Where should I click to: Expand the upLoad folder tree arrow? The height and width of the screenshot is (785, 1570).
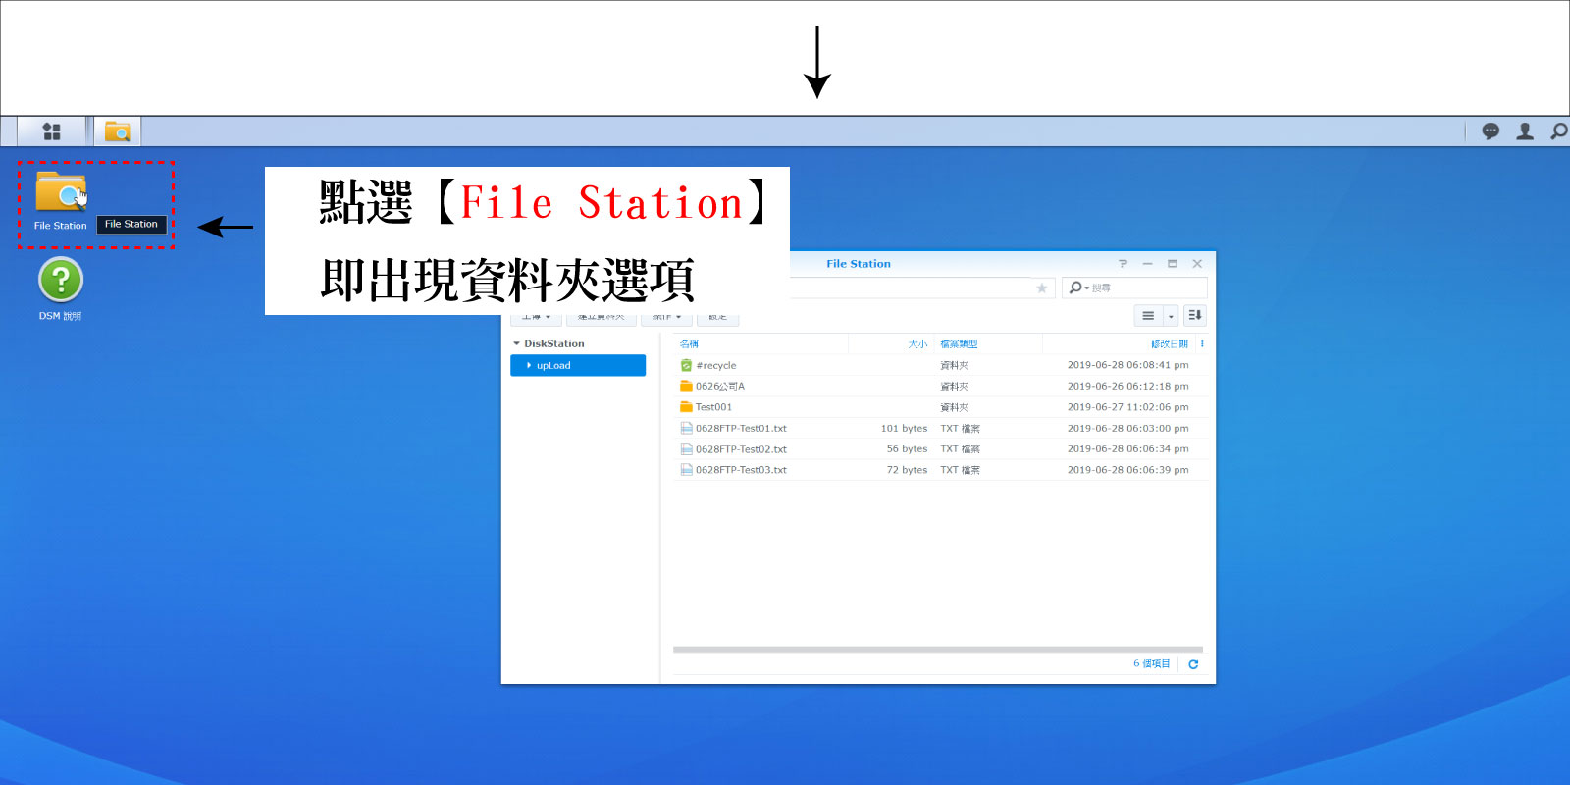pyautogui.click(x=529, y=366)
